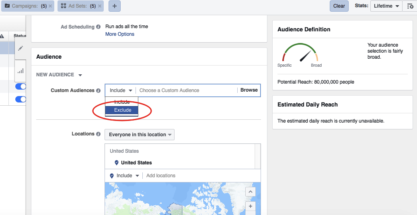The image size is (417, 215).
Task: Open the Stats Lifetime dropdown
Action: [x=386, y=6]
